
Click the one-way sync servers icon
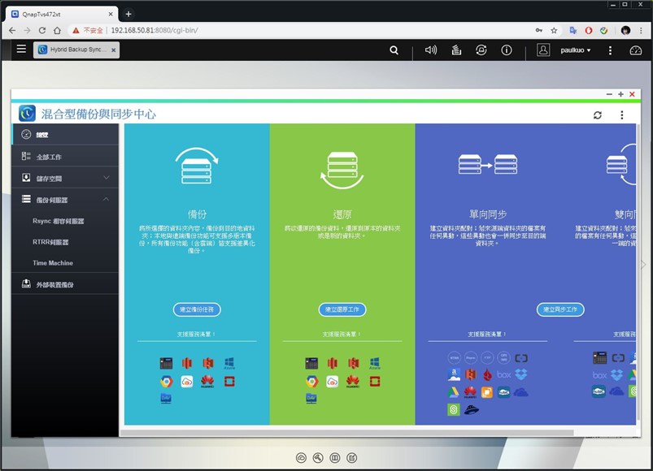click(x=488, y=165)
